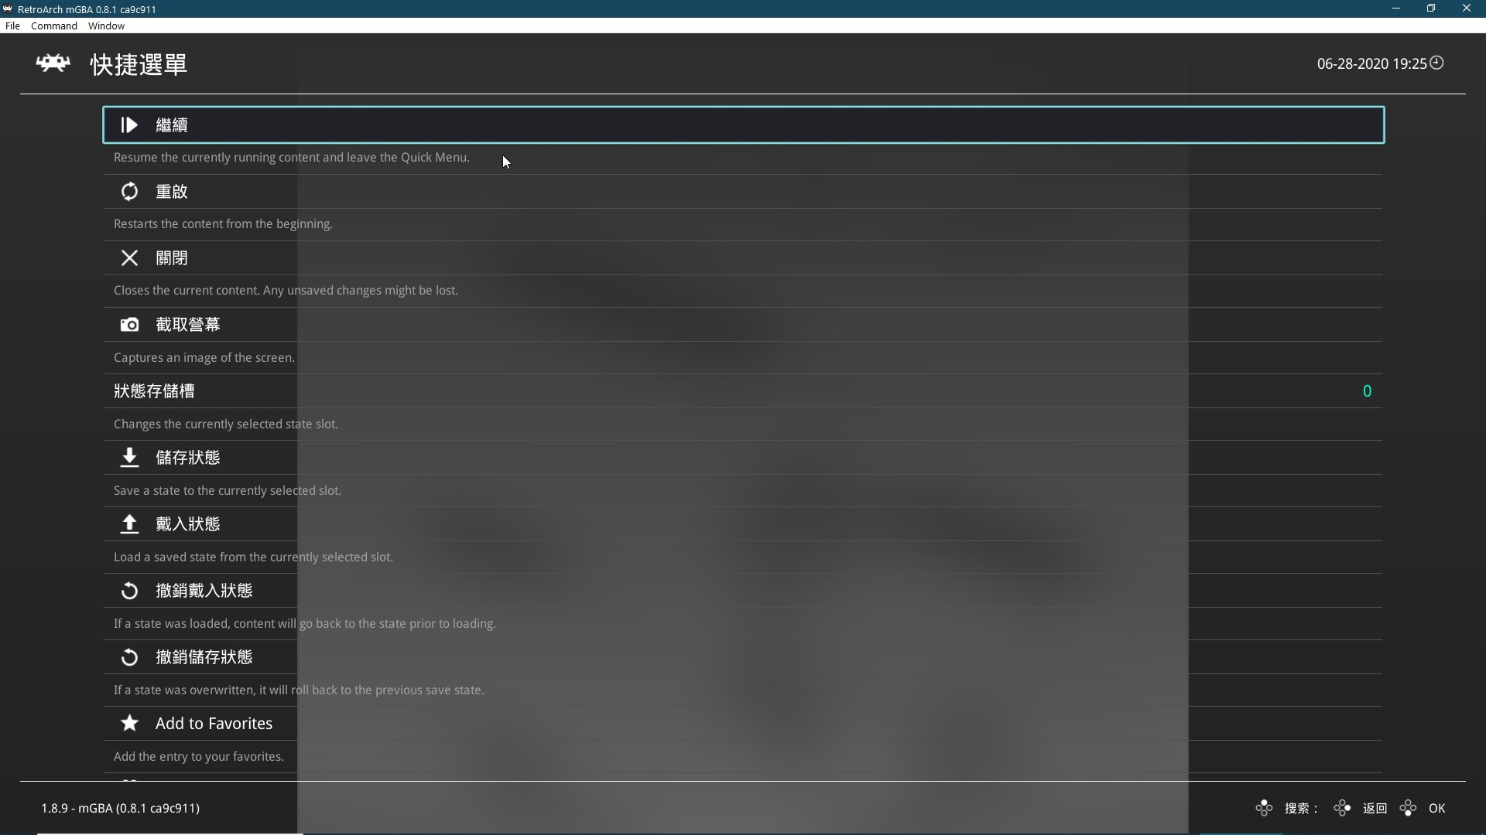This screenshot has width=1486, height=835.
Task: Click the date and time 06-28-2020 19:25
Action: (1371, 63)
